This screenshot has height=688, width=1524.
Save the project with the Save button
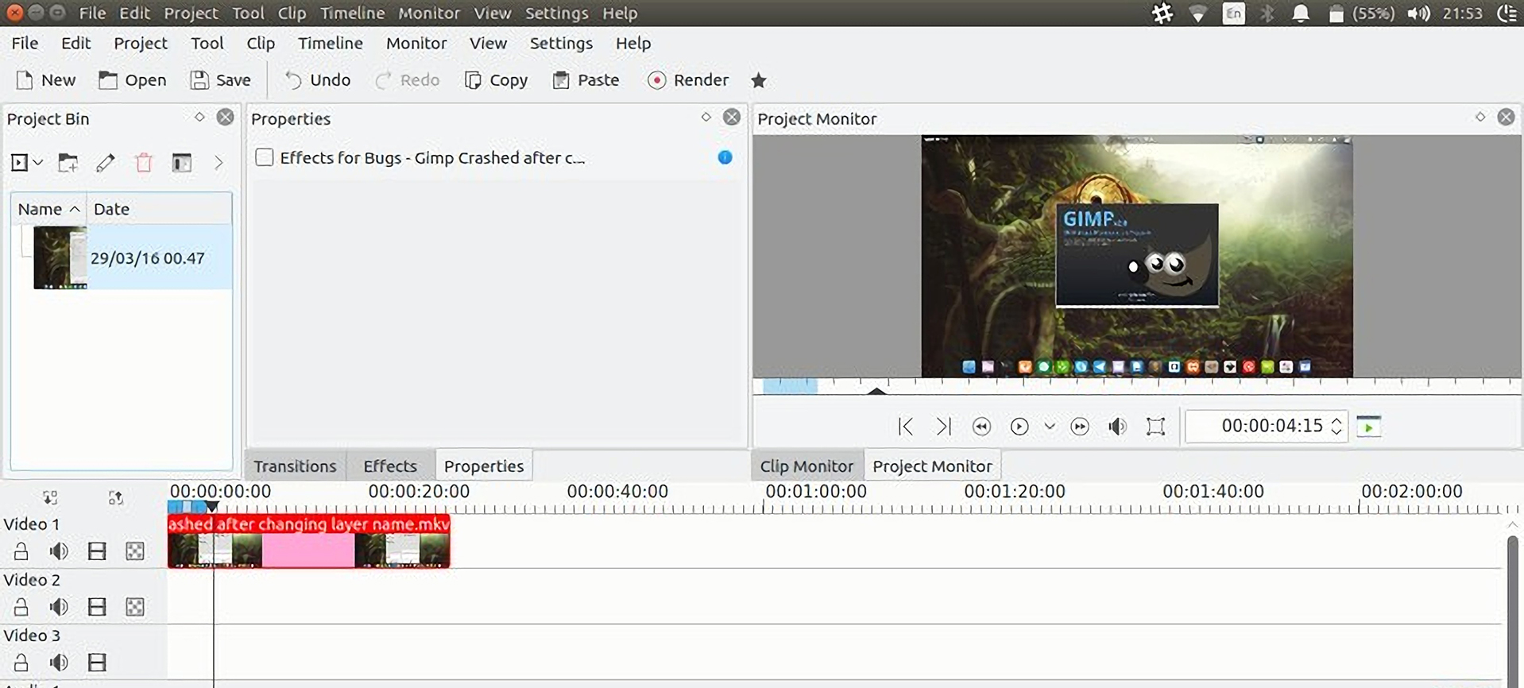point(220,80)
